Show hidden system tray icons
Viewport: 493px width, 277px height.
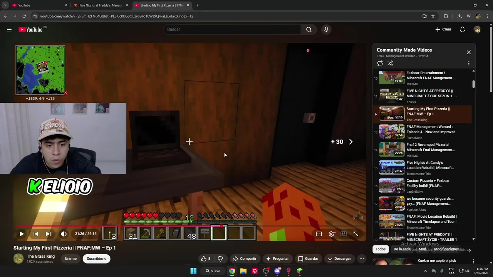425,271
